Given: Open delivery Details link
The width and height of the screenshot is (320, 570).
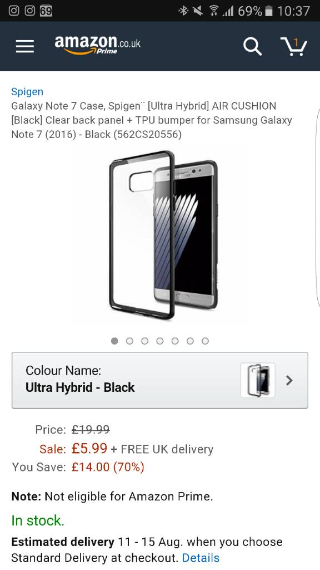Looking at the screenshot, I should coord(201,558).
